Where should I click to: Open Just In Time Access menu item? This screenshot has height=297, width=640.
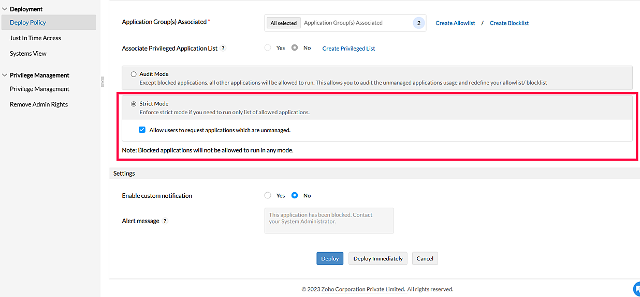click(x=35, y=38)
